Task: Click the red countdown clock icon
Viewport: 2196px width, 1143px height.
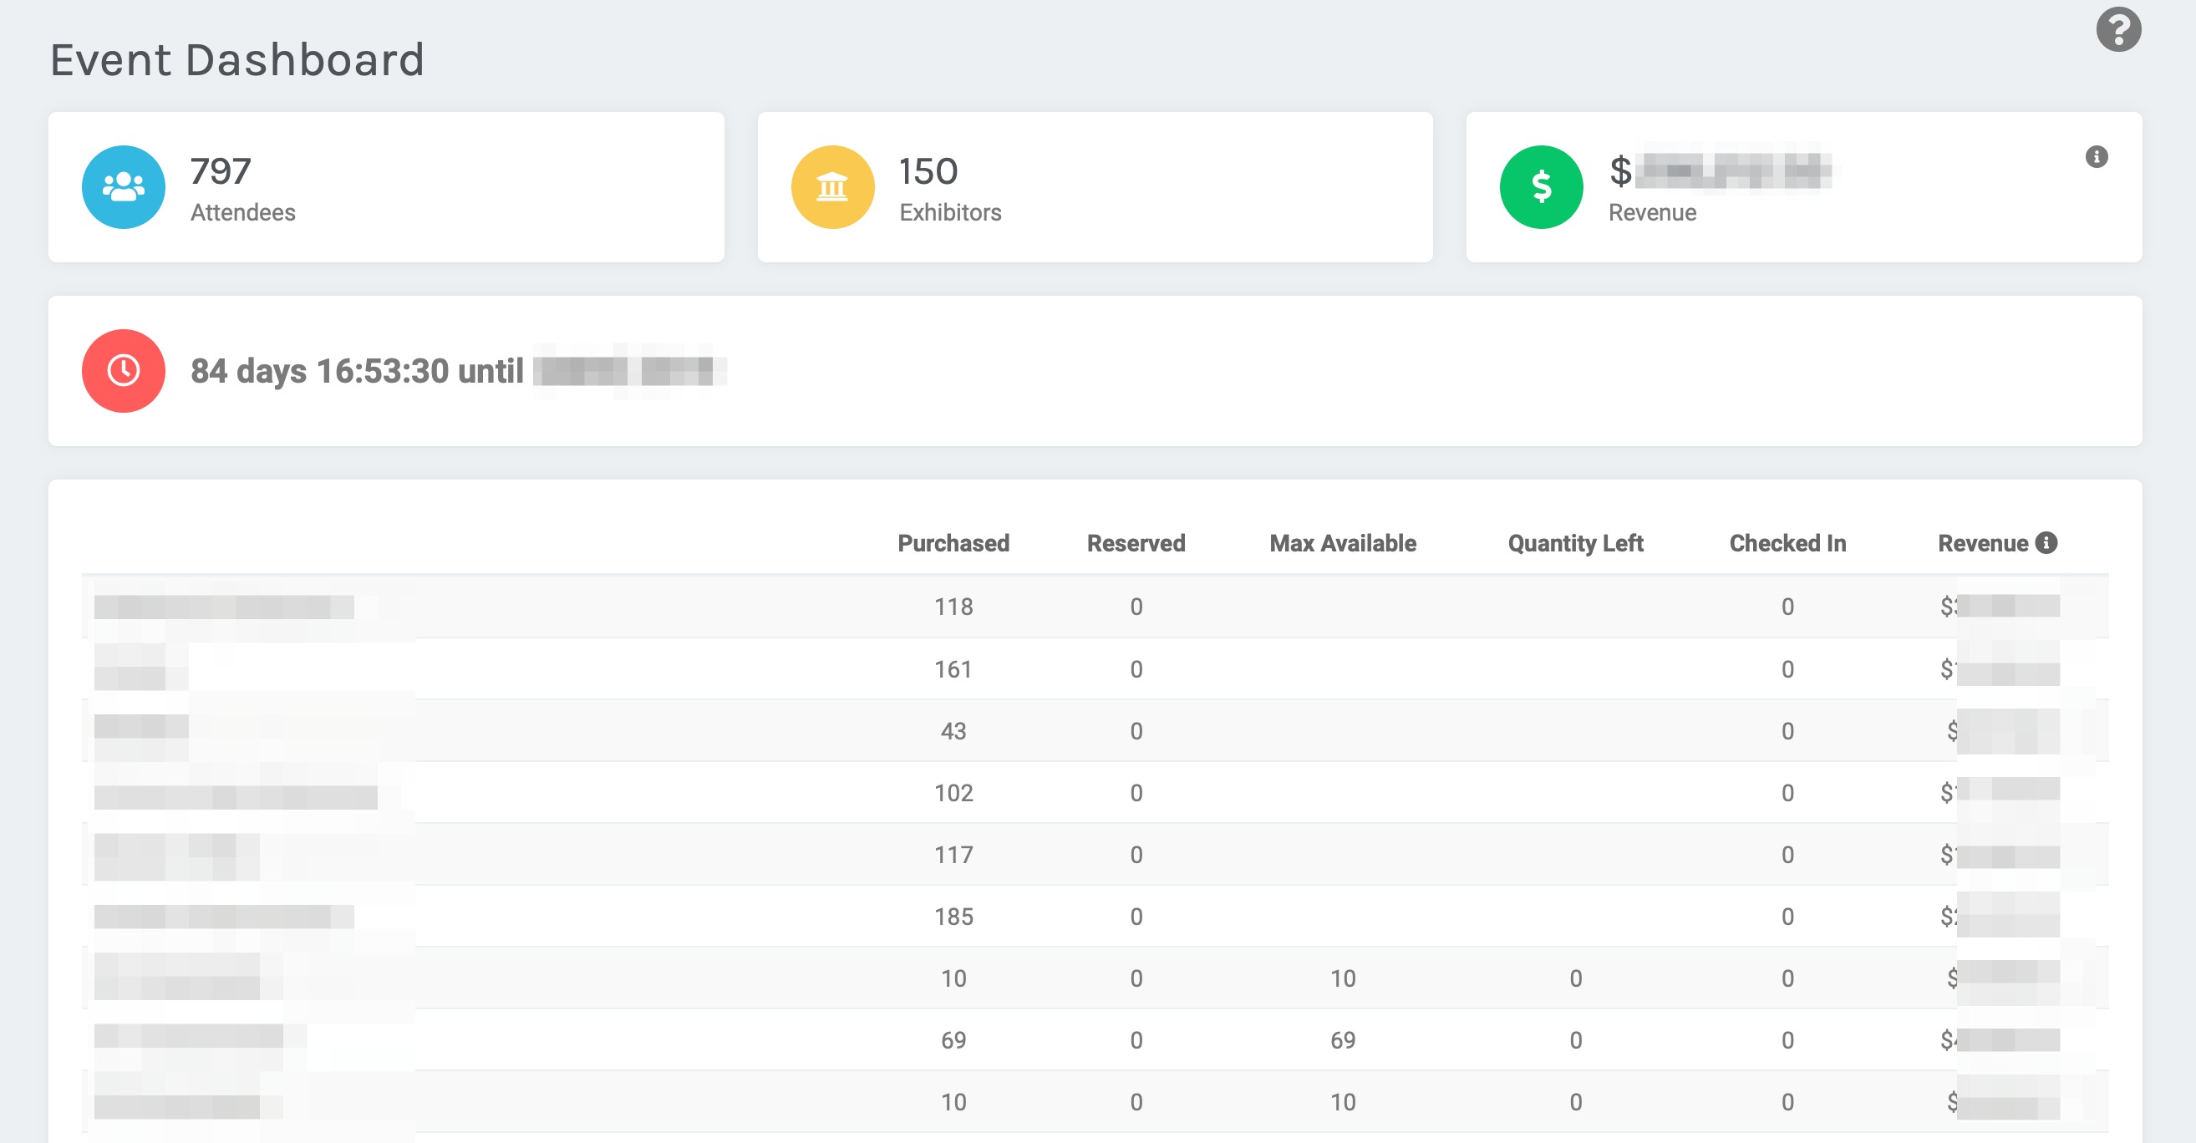Action: coord(124,371)
